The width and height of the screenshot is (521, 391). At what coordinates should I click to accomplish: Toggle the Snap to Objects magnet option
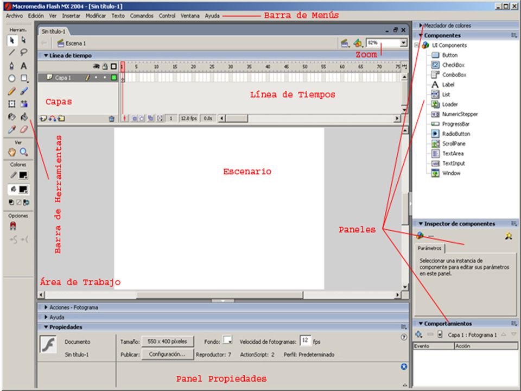(12, 226)
